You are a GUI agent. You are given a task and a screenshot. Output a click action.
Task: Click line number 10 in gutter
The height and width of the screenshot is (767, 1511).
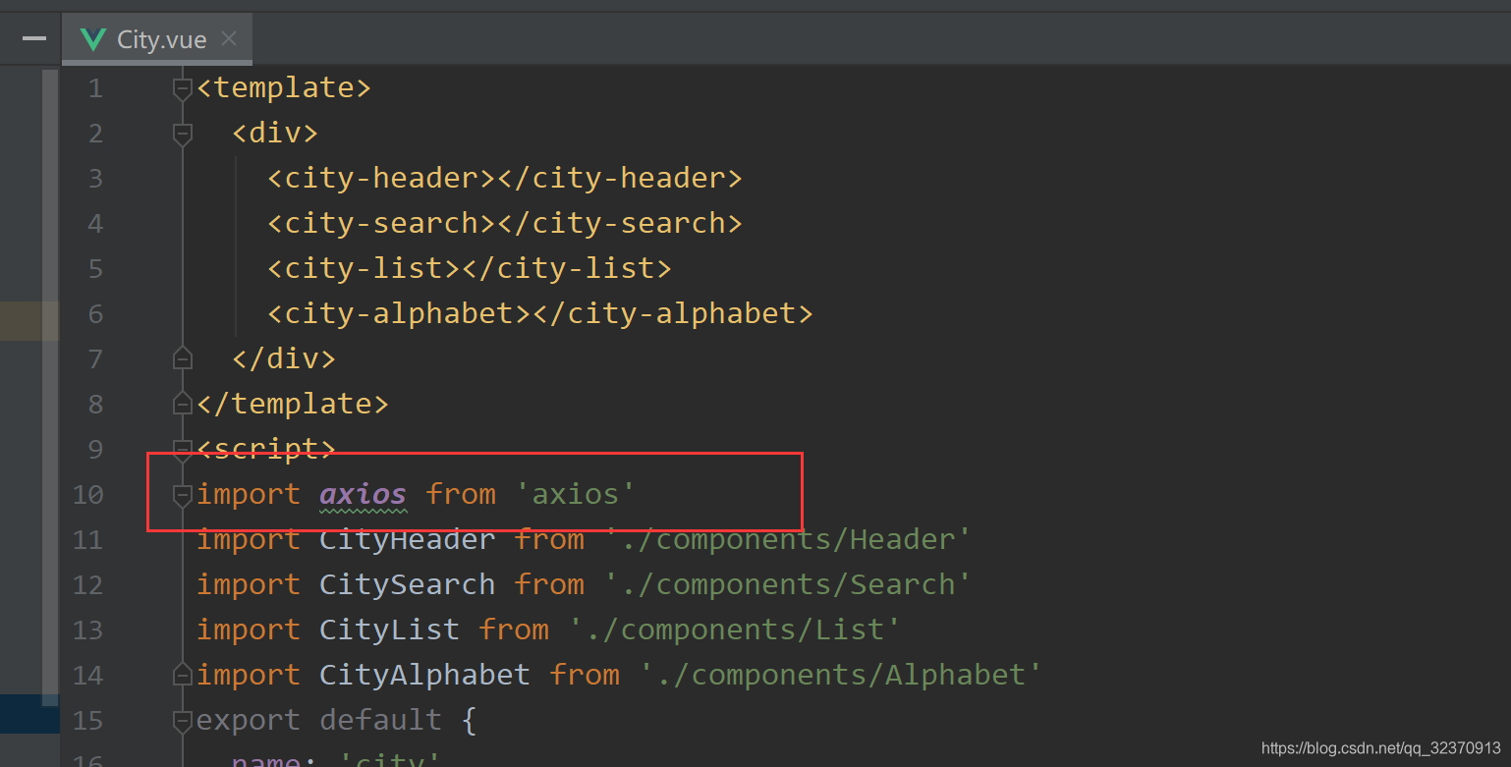pos(87,495)
